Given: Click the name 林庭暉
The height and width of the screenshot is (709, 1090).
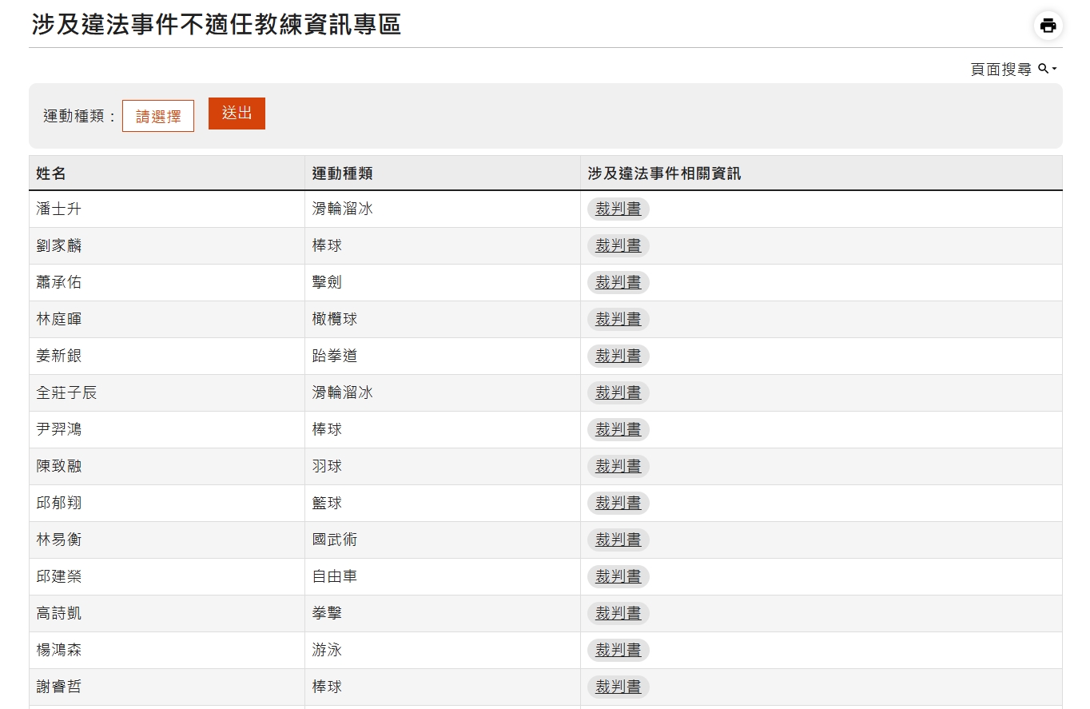Looking at the screenshot, I should coord(59,320).
